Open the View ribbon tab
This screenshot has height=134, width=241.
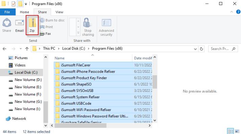pos(59,12)
